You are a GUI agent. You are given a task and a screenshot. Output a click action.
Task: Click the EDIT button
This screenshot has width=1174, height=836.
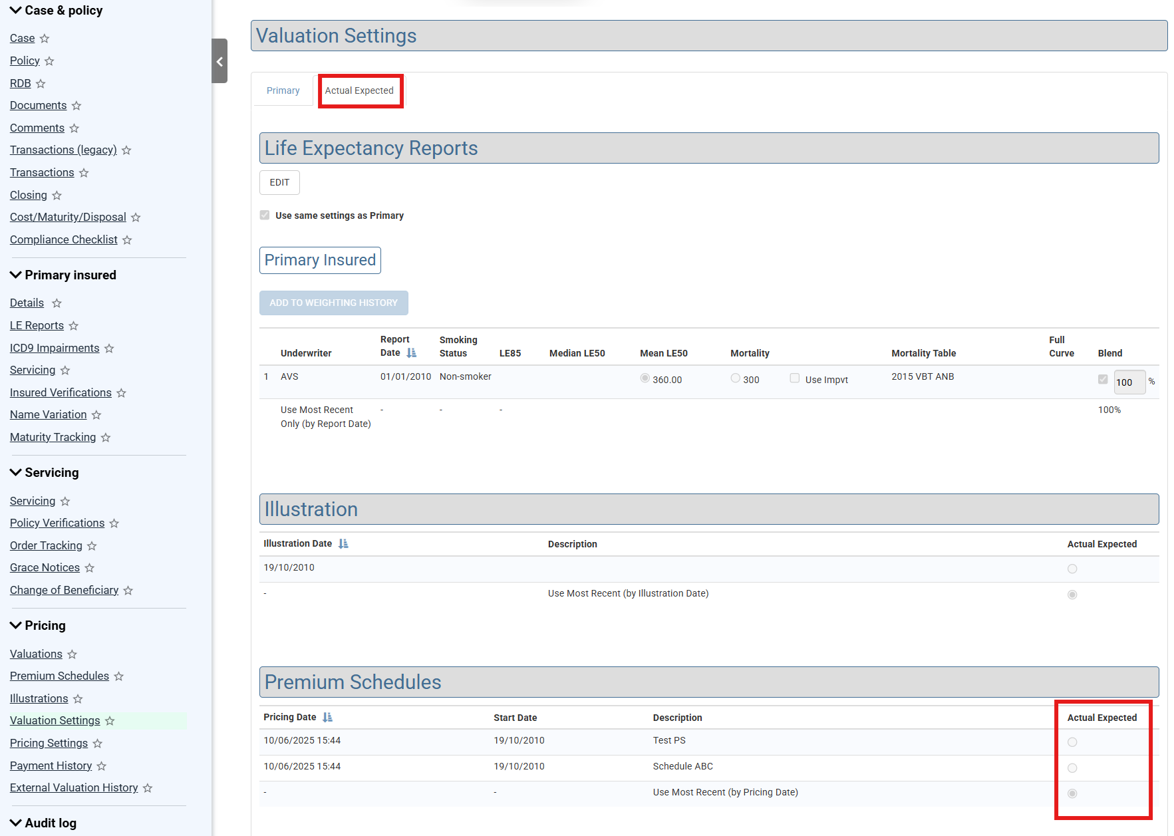click(279, 183)
